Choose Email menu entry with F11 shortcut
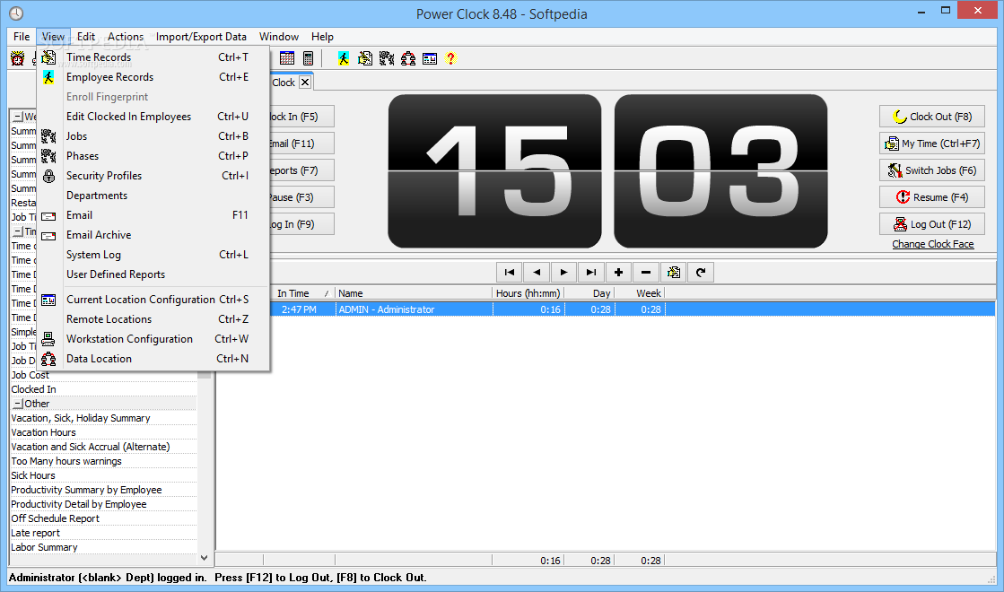 click(x=153, y=215)
